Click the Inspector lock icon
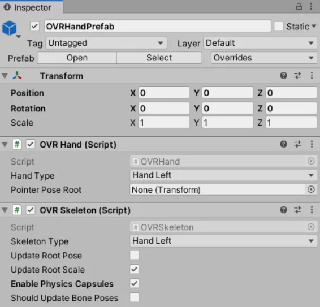The height and width of the screenshot is (307, 320). tap(299, 6)
